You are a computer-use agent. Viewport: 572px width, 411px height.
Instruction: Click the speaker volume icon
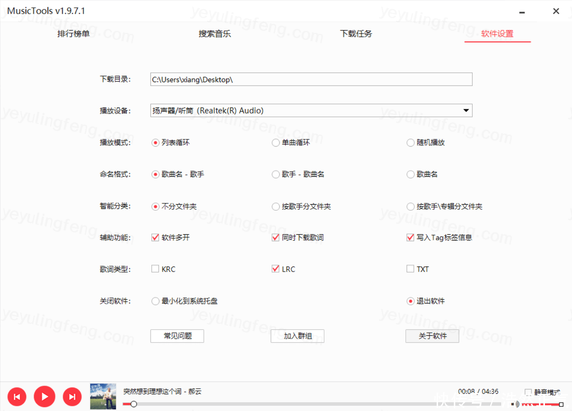coord(515,404)
